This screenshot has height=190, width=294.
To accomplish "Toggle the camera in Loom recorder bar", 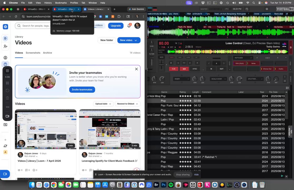I will tap(7, 116).
